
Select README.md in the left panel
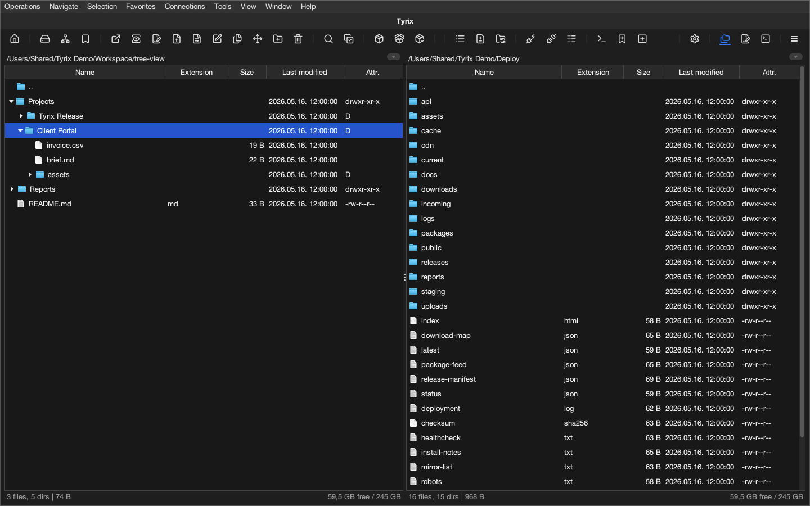[x=204, y=204]
